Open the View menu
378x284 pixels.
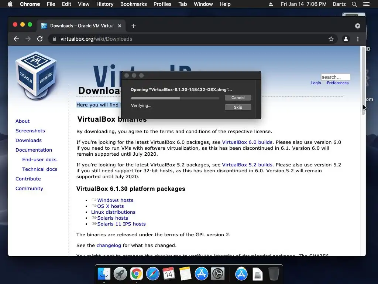pyautogui.click(x=84, y=4)
